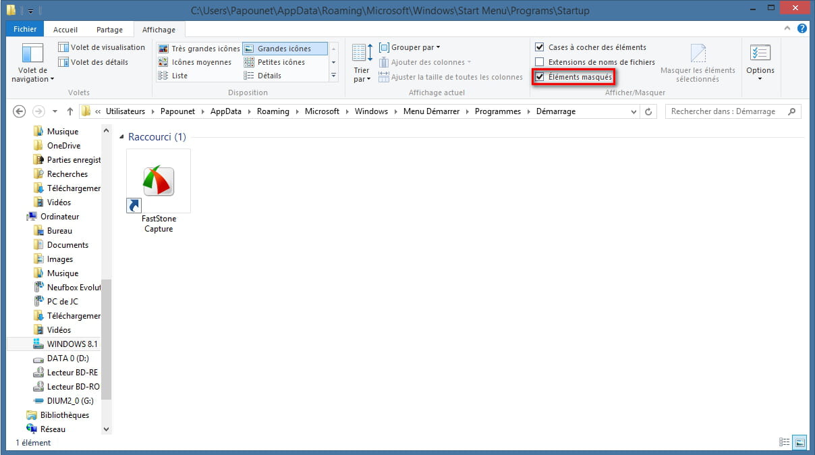Open the Options button
Image resolution: width=815 pixels, height=455 pixels.
coord(760,63)
